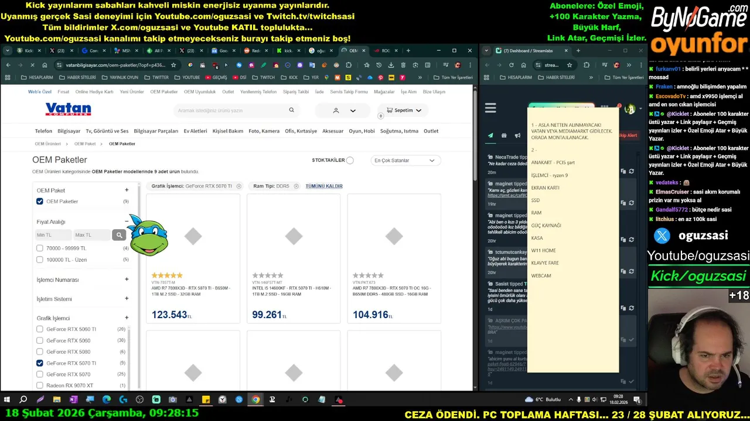The width and height of the screenshot is (750, 421).
Task: Bookmark the Vatan page with star icon
Action: coord(173,65)
